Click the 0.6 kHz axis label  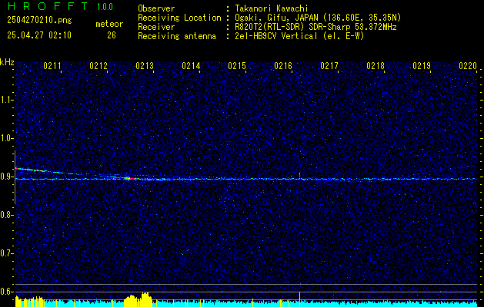(x=6, y=292)
